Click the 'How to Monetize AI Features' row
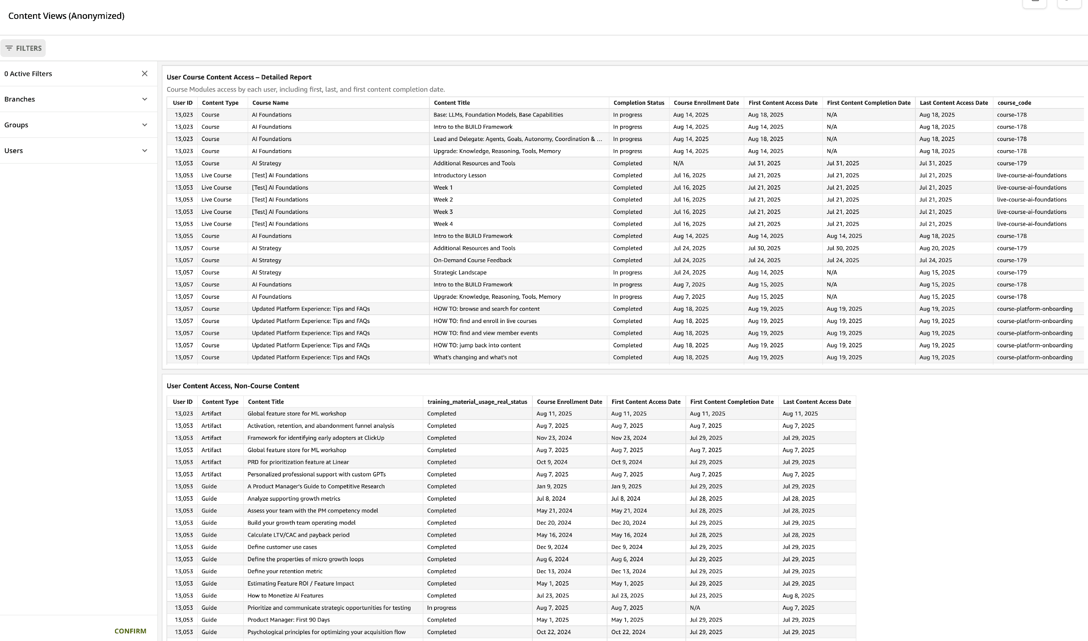Screen dimensions: 1088x641 pos(285,596)
